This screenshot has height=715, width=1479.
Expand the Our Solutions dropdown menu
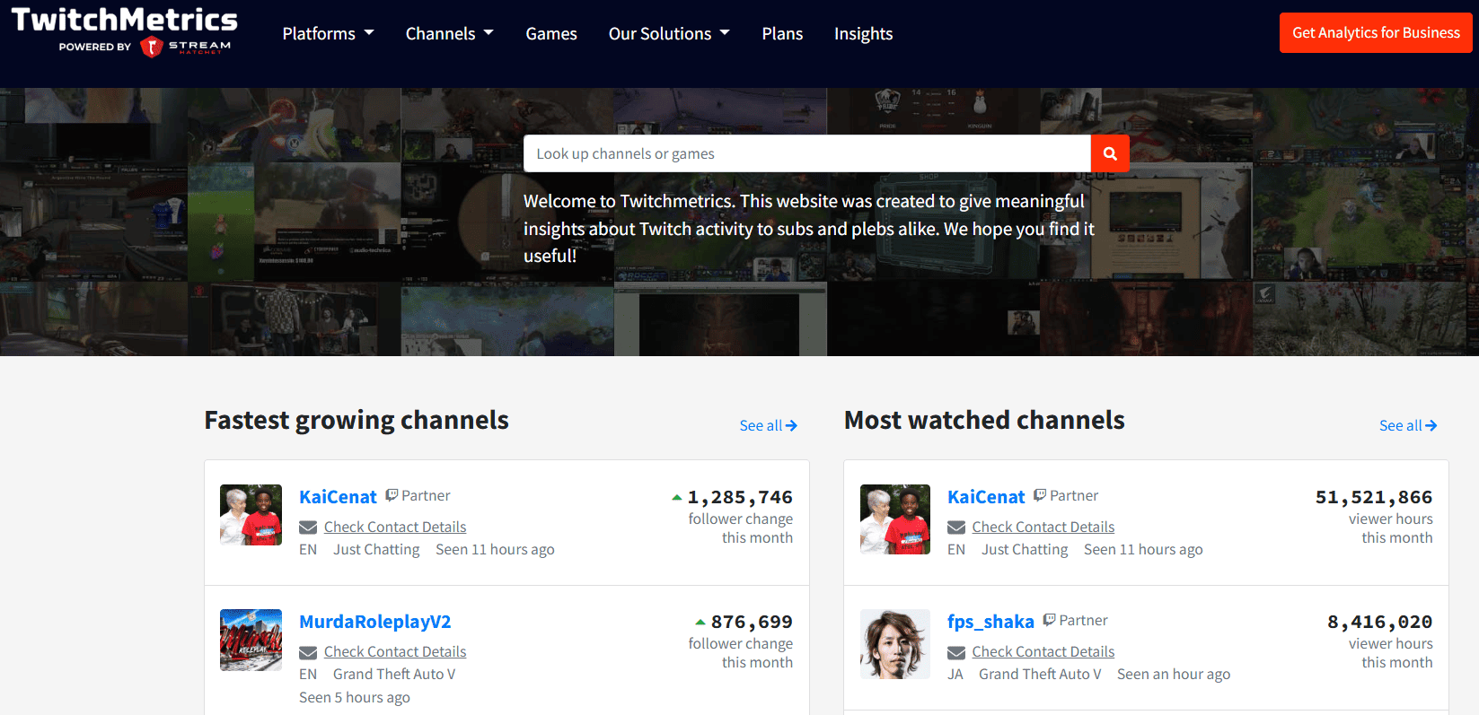point(669,34)
